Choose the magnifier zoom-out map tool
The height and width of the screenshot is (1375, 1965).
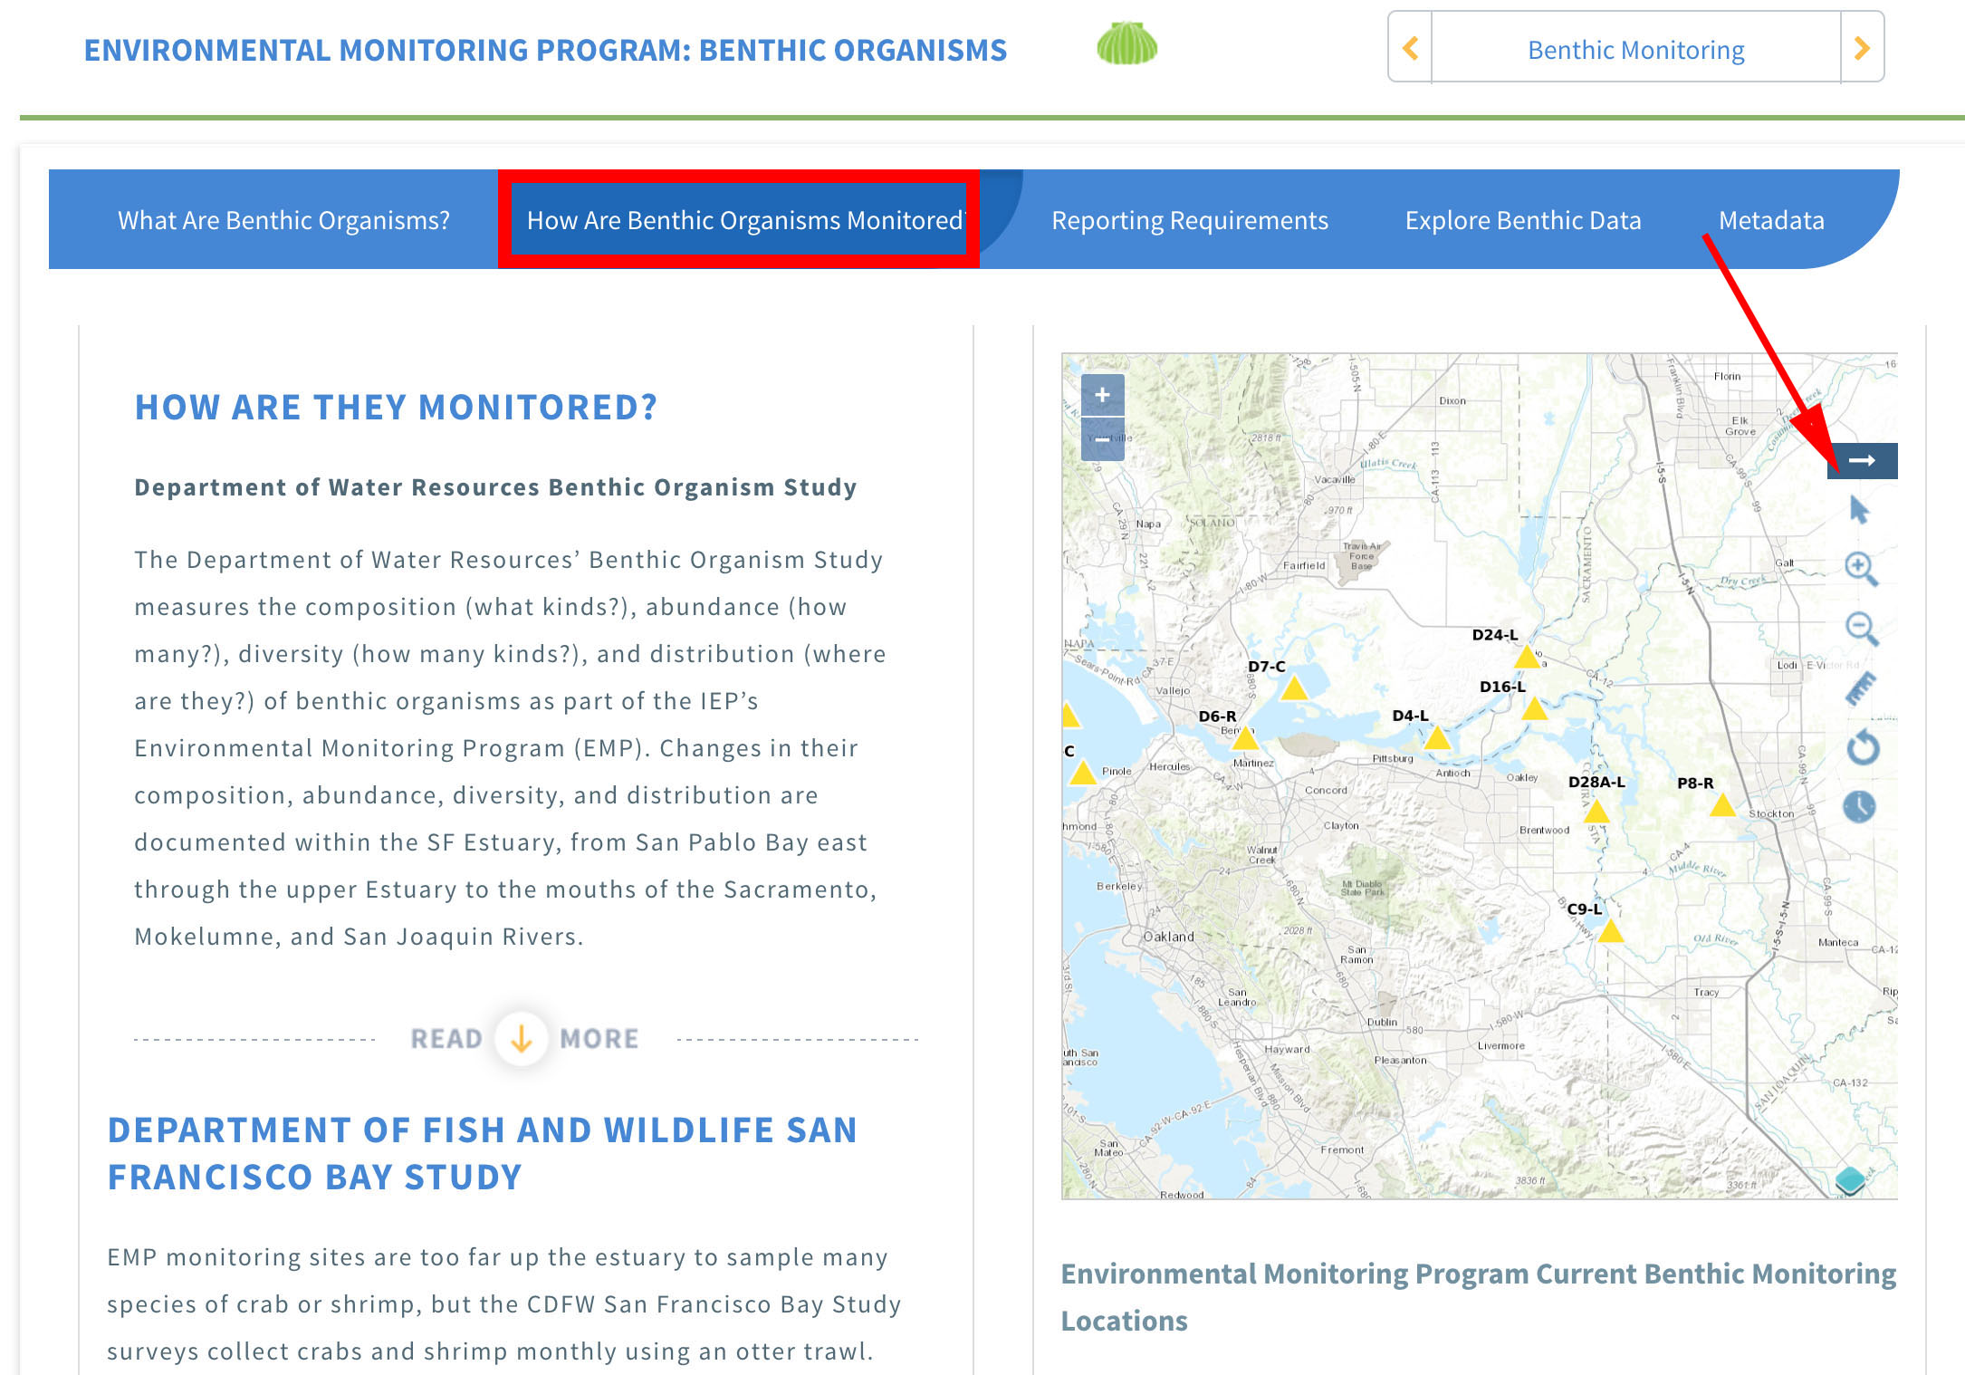coord(1862,629)
